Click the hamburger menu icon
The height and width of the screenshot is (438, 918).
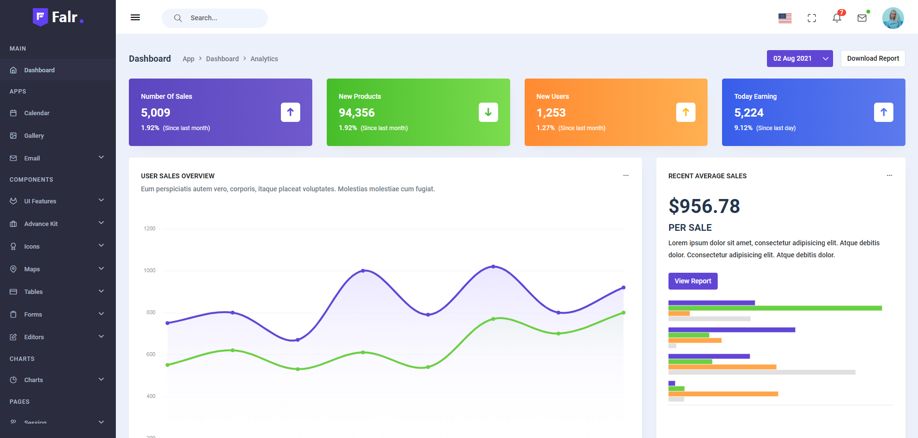click(135, 18)
